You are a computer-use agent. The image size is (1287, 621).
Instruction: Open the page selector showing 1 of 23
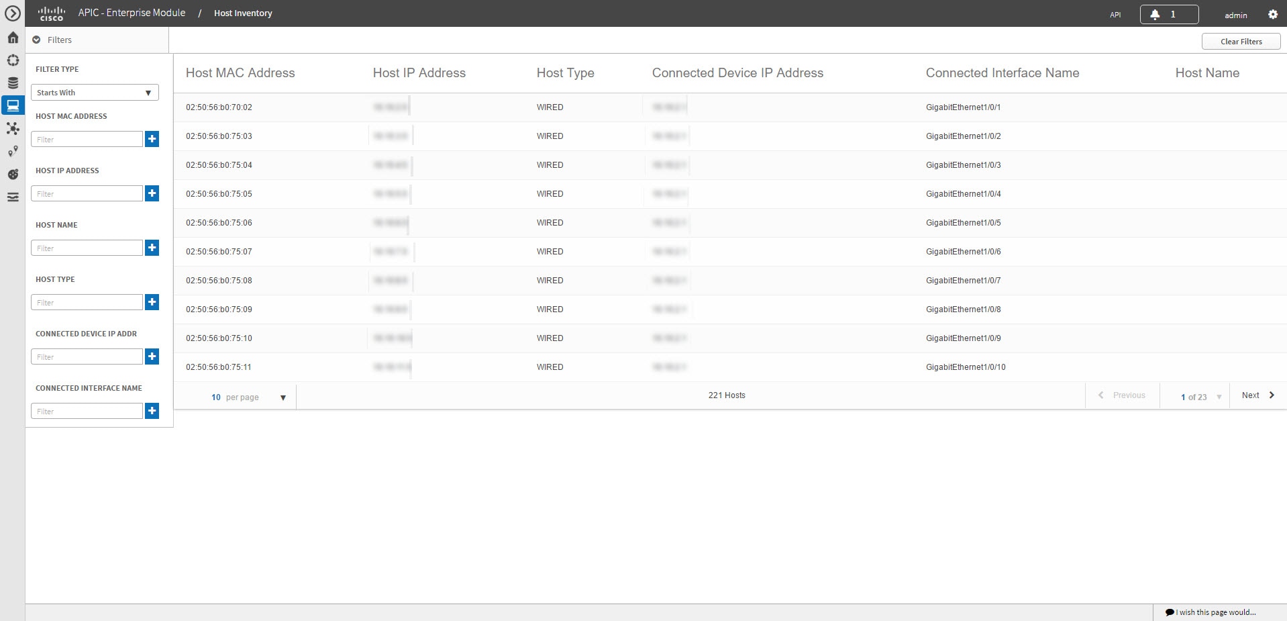coord(1196,397)
